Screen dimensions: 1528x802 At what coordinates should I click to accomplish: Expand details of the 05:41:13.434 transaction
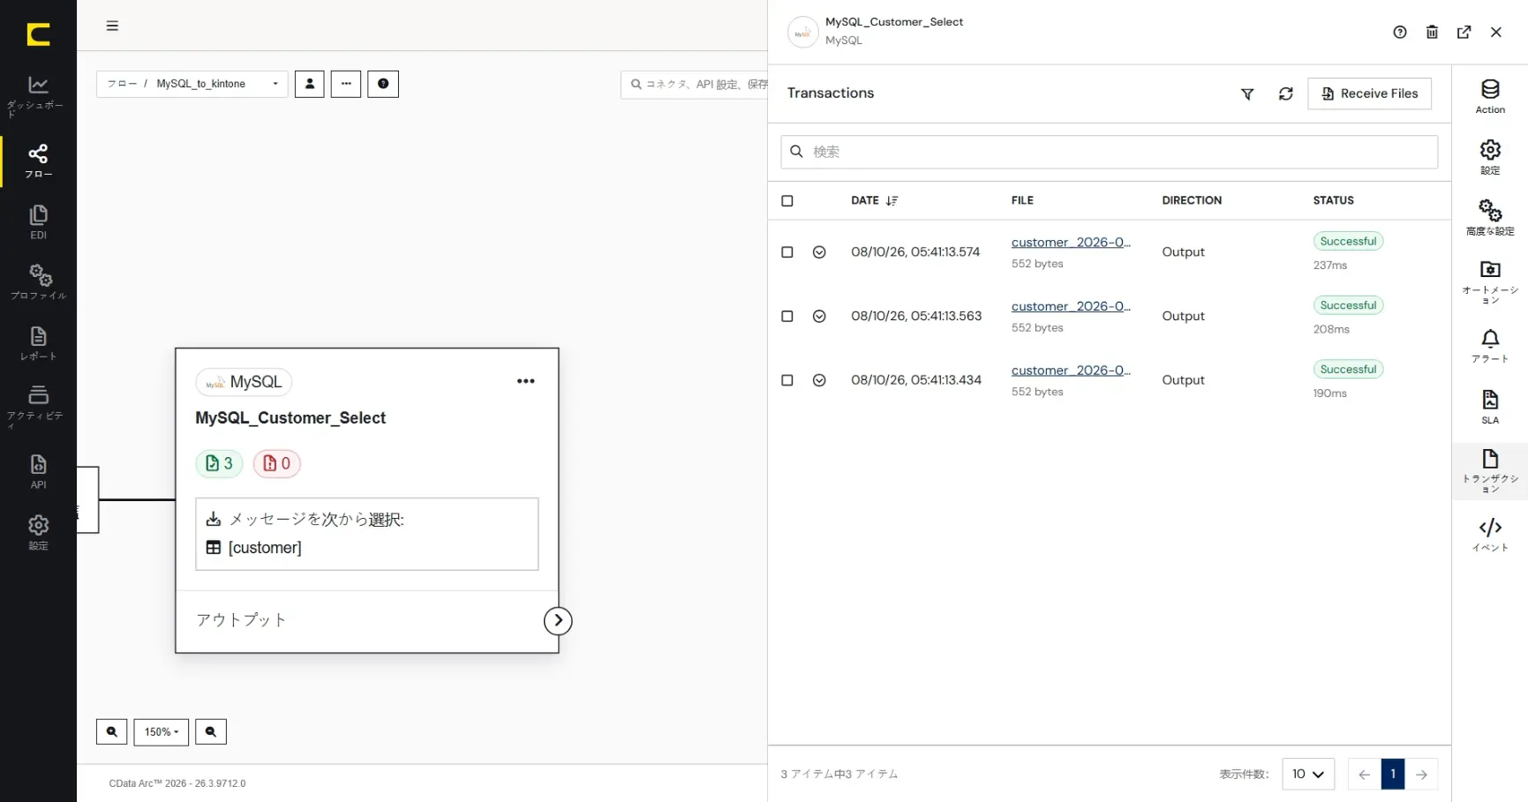(819, 380)
